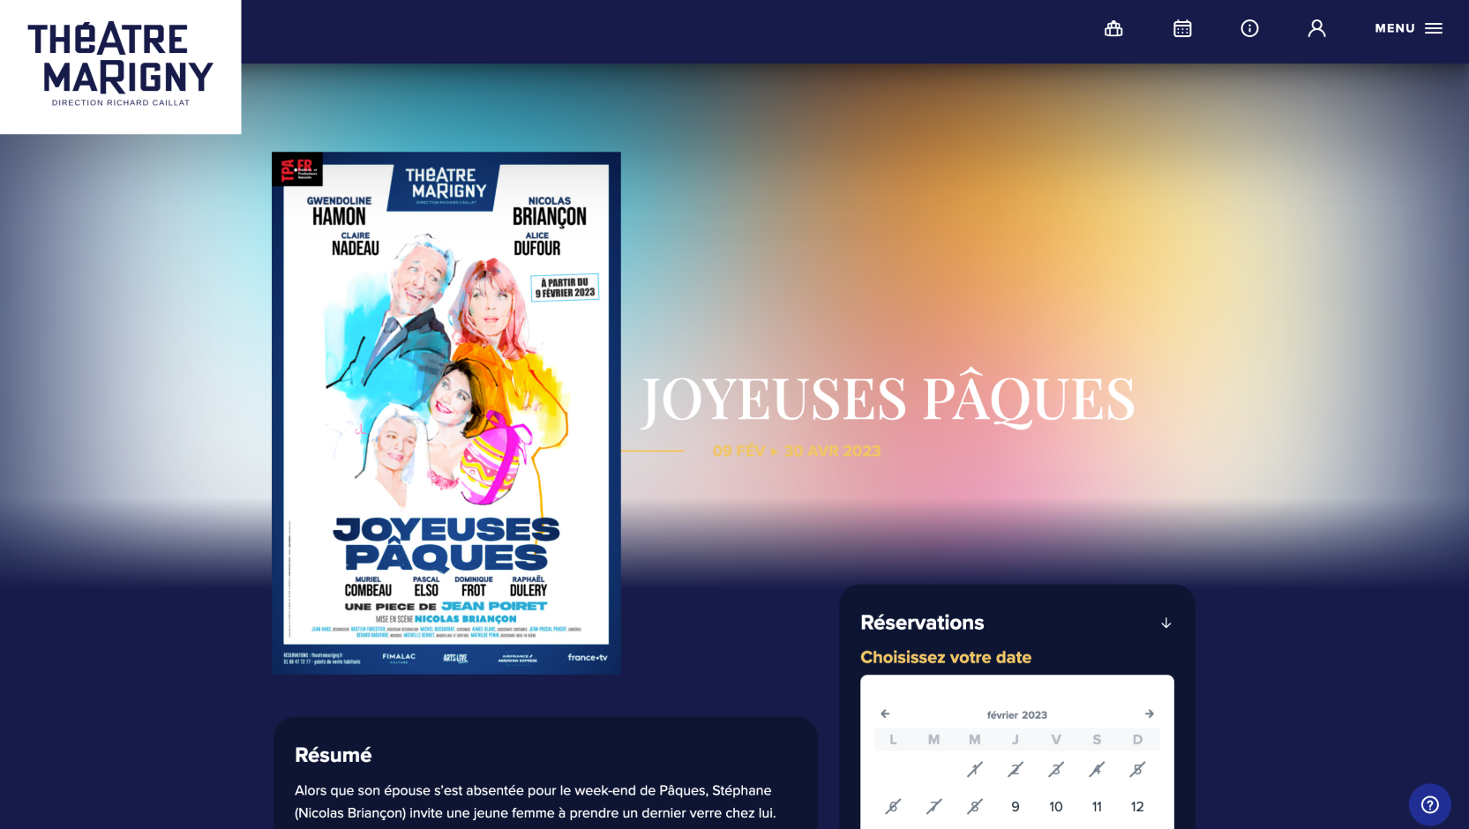Collapse the Réservations panel arrow

pyautogui.click(x=1165, y=623)
